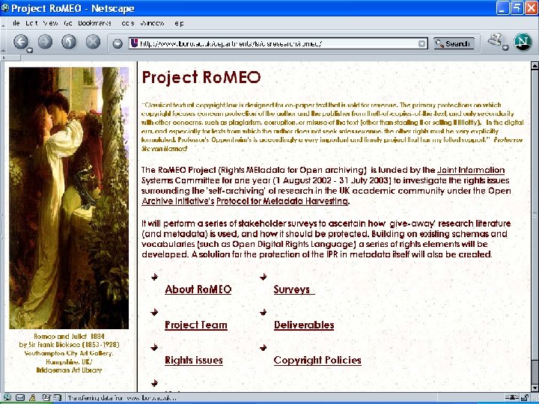This screenshot has height=404, width=539.
Task: Click the Netscape icon in the title bar
Action: (4, 7)
